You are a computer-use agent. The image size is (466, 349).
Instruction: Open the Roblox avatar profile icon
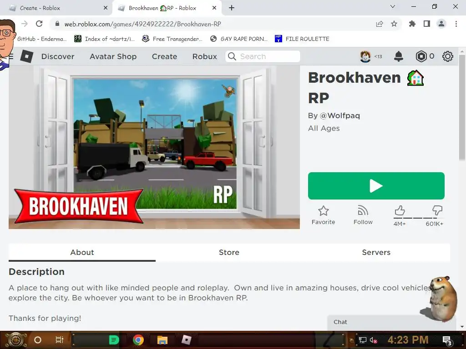coord(365,56)
